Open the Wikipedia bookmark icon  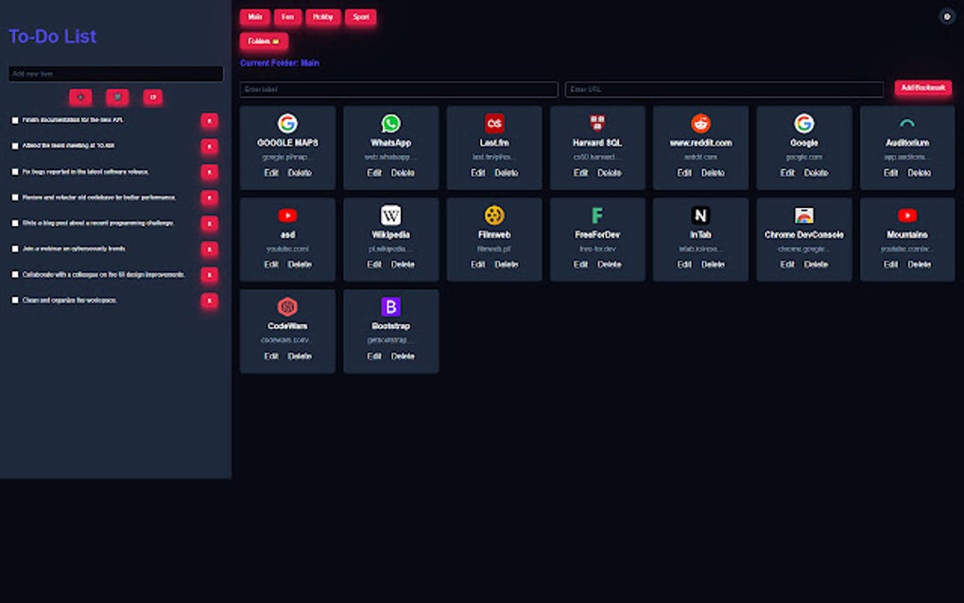390,215
